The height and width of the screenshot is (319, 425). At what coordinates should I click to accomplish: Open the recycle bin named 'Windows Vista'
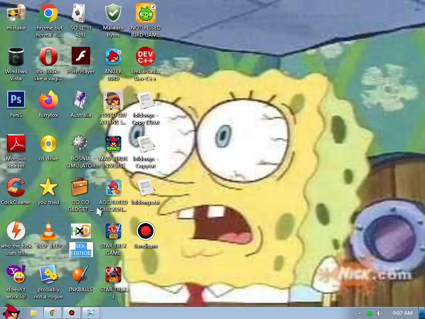tap(16, 64)
